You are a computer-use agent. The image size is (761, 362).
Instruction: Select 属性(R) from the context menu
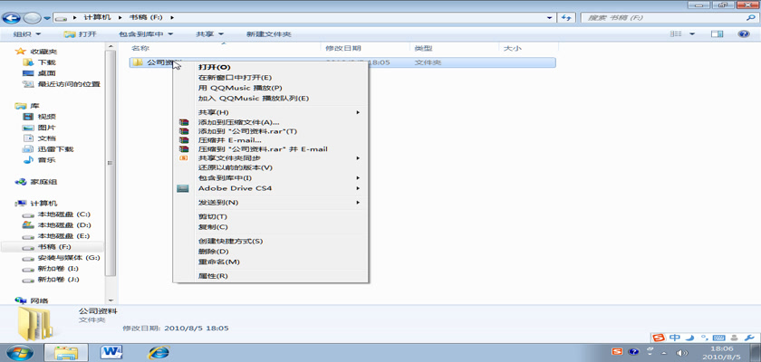pos(213,276)
